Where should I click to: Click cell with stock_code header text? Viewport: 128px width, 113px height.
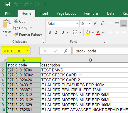[23, 65]
